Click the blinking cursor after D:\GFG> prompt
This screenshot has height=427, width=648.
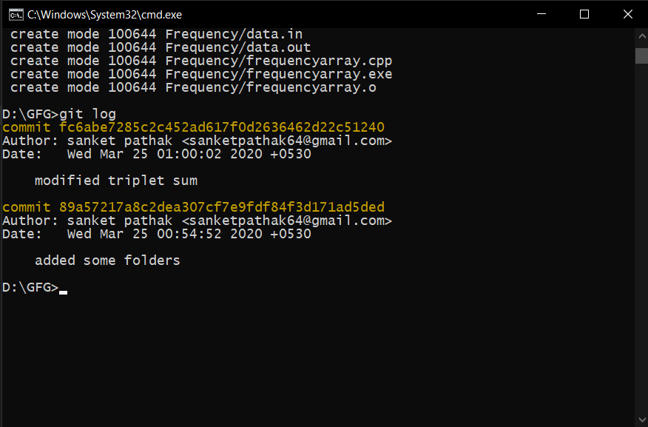(x=63, y=292)
